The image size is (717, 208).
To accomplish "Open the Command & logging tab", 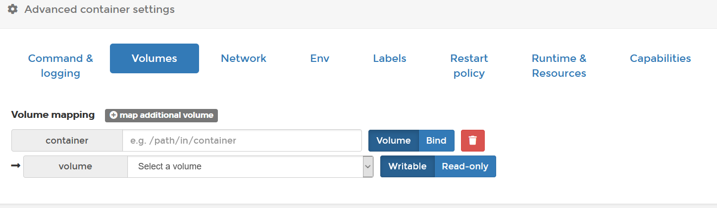I will 60,65.
